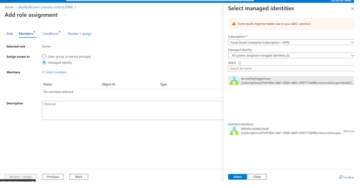
Task: Expand the Subscription dropdown
Action: [x=291, y=42]
